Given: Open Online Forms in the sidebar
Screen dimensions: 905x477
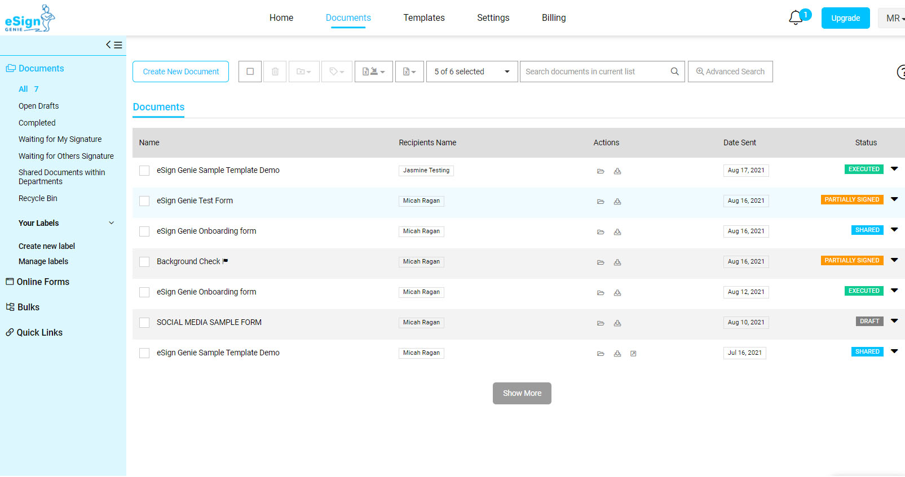Looking at the screenshot, I should (x=38, y=282).
